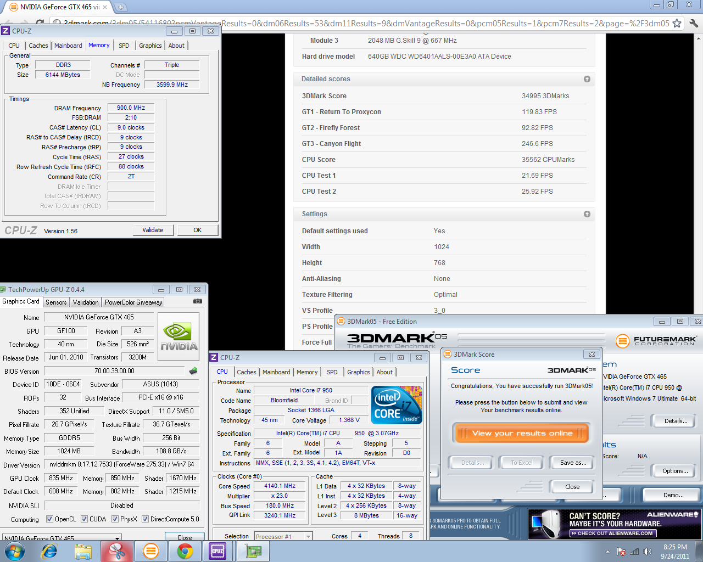This screenshot has width=703, height=562.
Task: Click Details... button in 3DMark05 main window
Action: point(674,421)
